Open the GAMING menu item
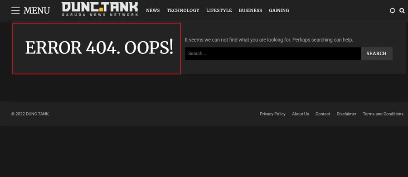 click(279, 10)
